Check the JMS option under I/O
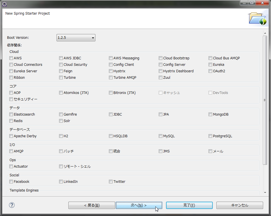This screenshot has width=271, height=216. point(160,151)
